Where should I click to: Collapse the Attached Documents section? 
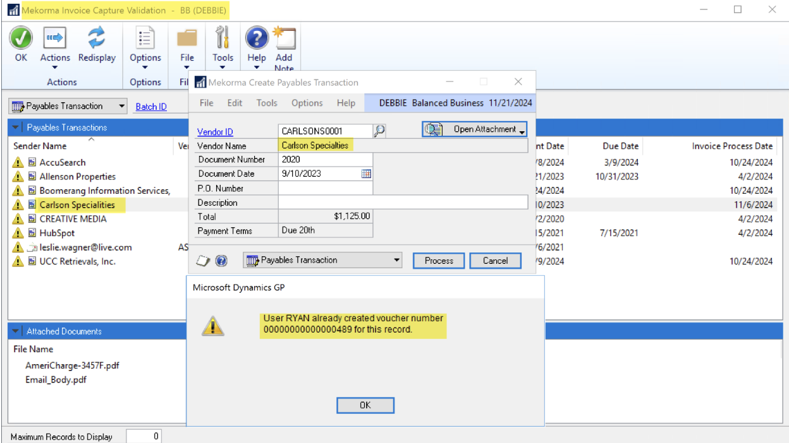coord(16,331)
